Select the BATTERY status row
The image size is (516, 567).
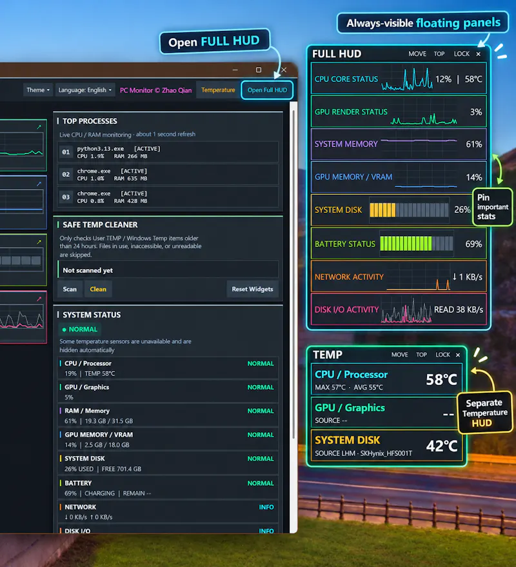pos(168,488)
